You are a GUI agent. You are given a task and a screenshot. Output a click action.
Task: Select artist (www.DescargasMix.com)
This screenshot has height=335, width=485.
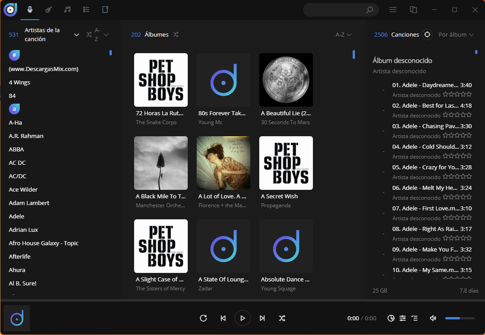[44, 69]
